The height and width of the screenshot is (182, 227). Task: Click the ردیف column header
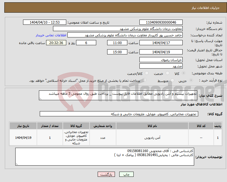(218, 126)
